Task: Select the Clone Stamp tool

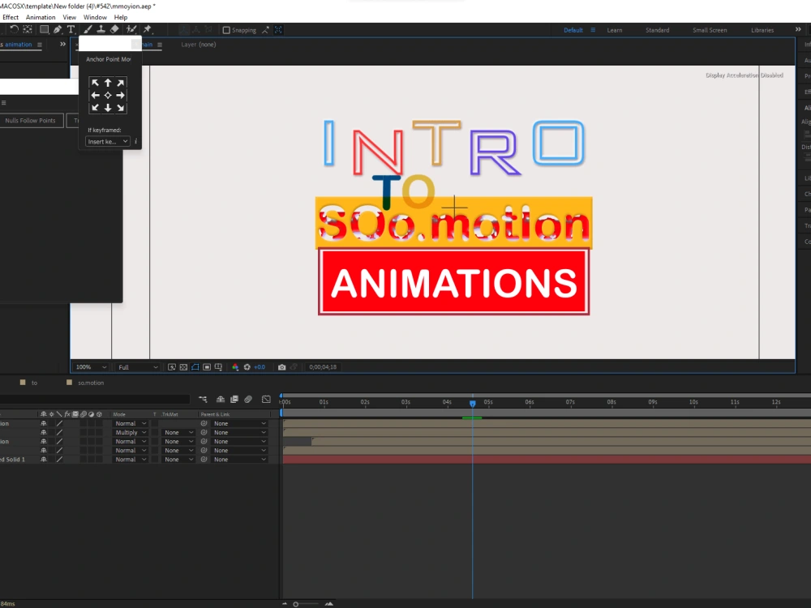Action: point(101,29)
